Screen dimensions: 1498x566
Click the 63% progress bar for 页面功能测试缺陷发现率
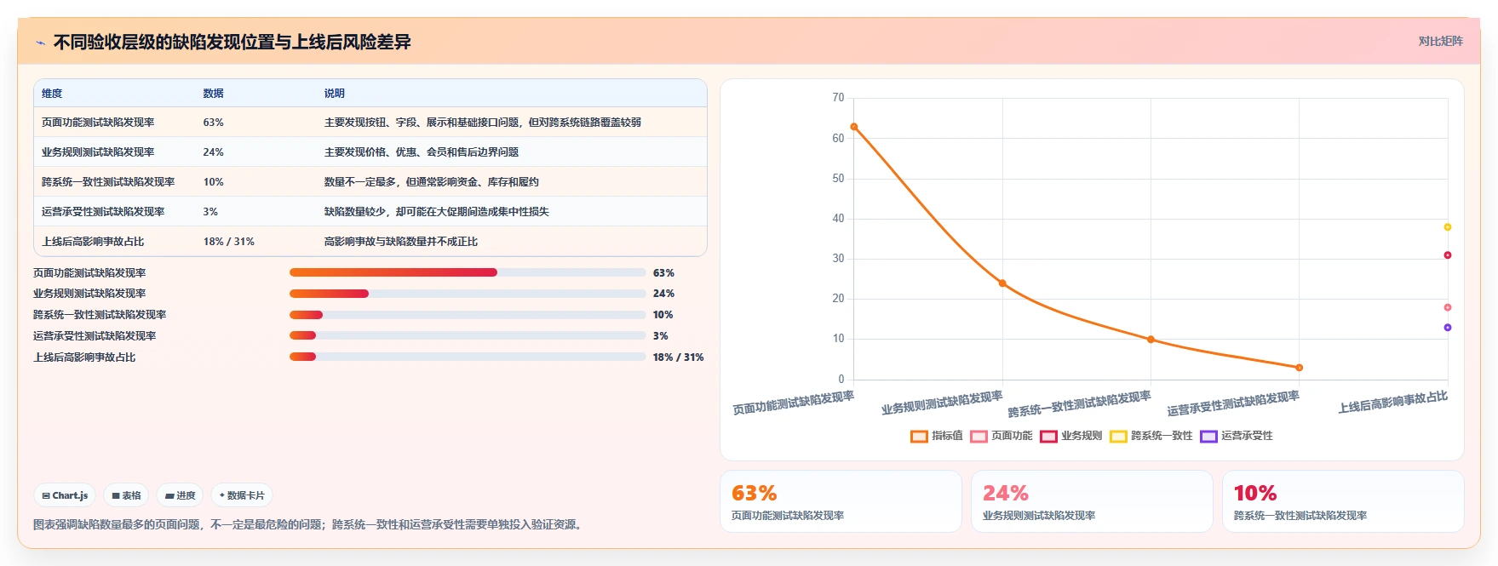468,272
